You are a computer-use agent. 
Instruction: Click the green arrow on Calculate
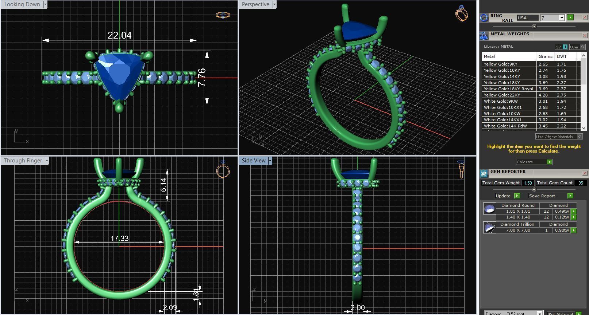pyautogui.click(x=549, y=162)
